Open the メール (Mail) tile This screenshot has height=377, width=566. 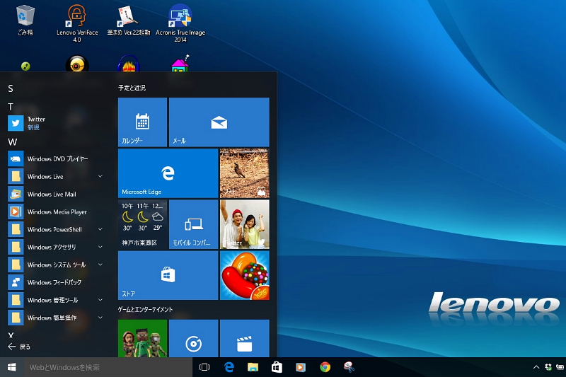point(219,122)
